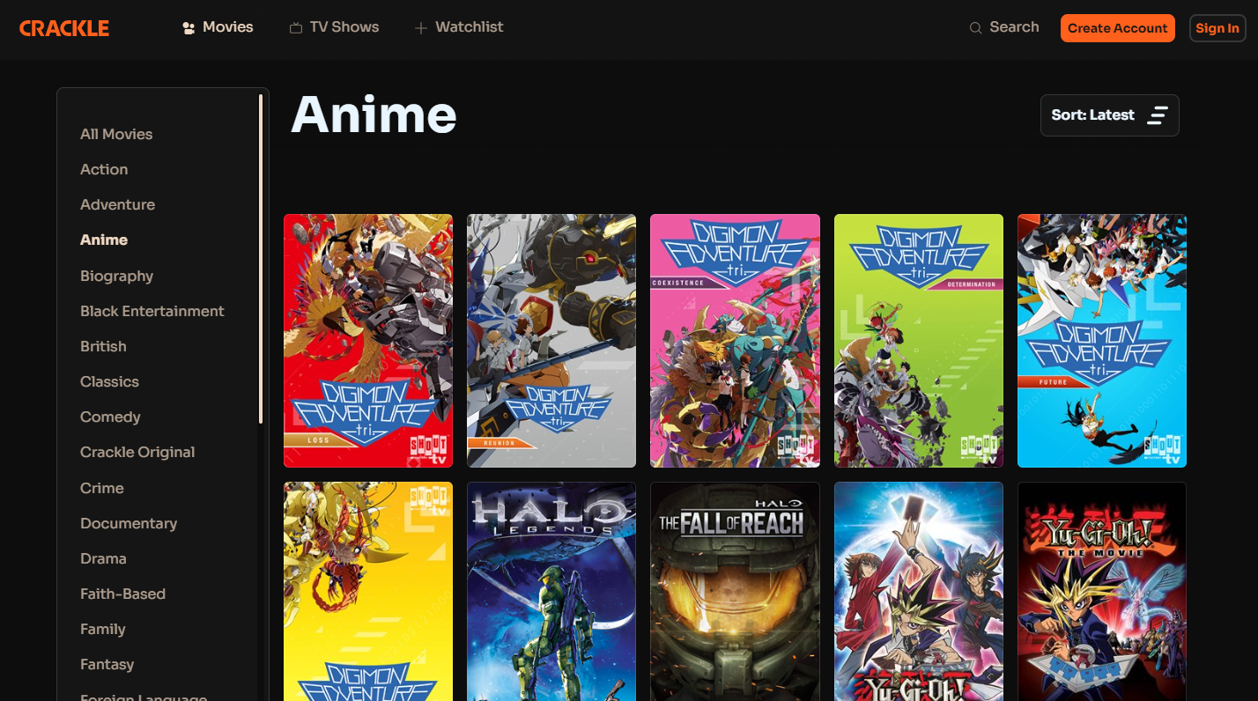Open the Sort: Latest dropdown
This screenshot has height=701, width=1258.
point(1110,115)
